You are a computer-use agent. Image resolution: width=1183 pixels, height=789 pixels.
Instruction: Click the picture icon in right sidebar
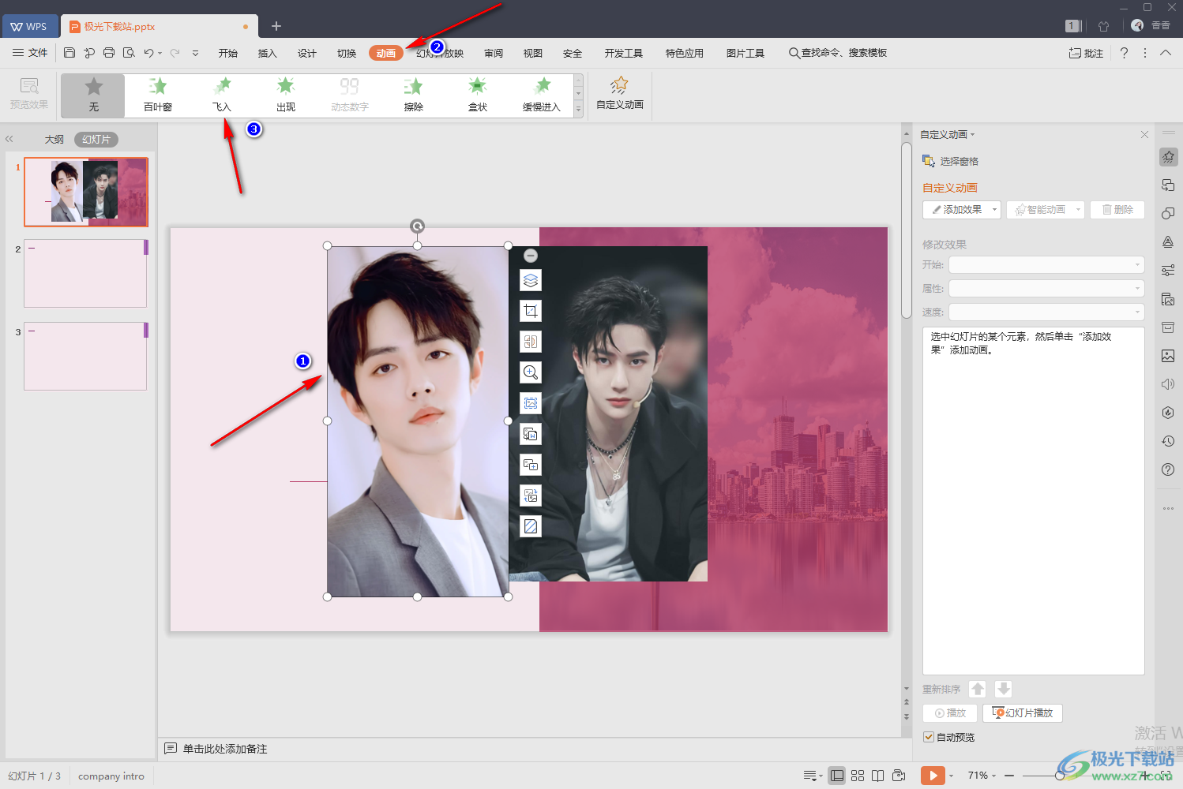tap(1168, 356)
